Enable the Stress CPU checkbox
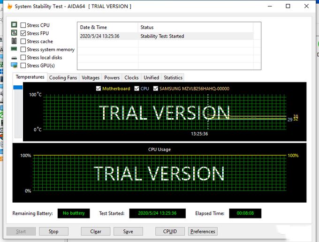This screenshot has height=242, width=319. coord(23,25)
